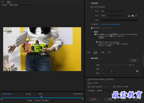Click the 注释 input field

tap(119, 20)
